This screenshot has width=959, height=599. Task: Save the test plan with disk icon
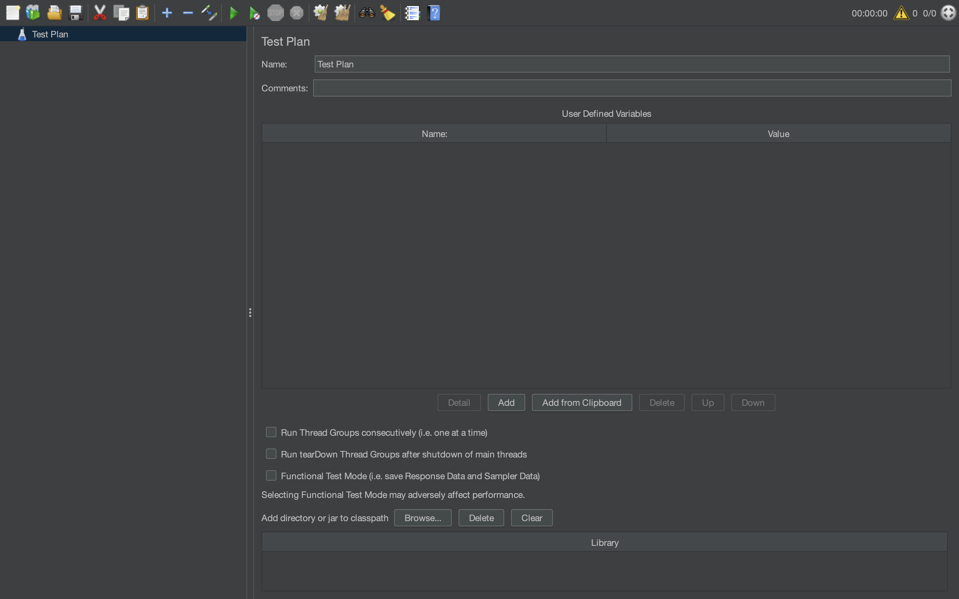75,13
